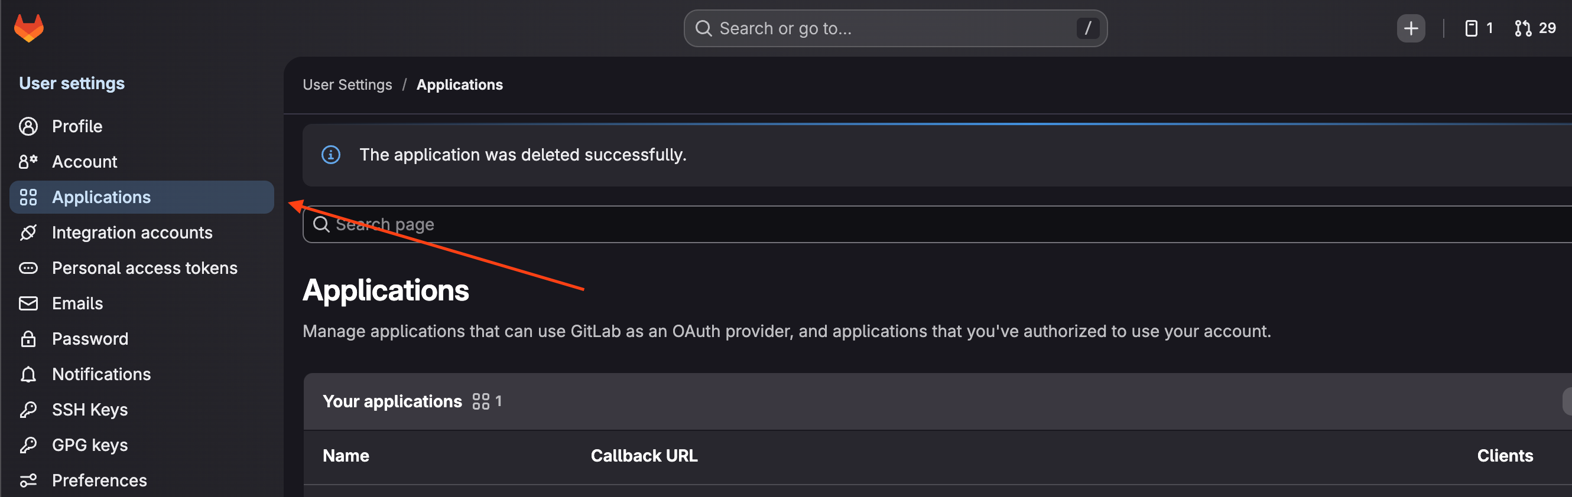Viewport: 1572px width, 497px height.
Task: Click User Settings breadcrumb link
Action: pyautogui.click(x=347, y=85)
